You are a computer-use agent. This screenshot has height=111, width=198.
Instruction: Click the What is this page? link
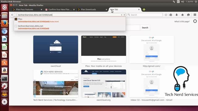click(182, 22)
